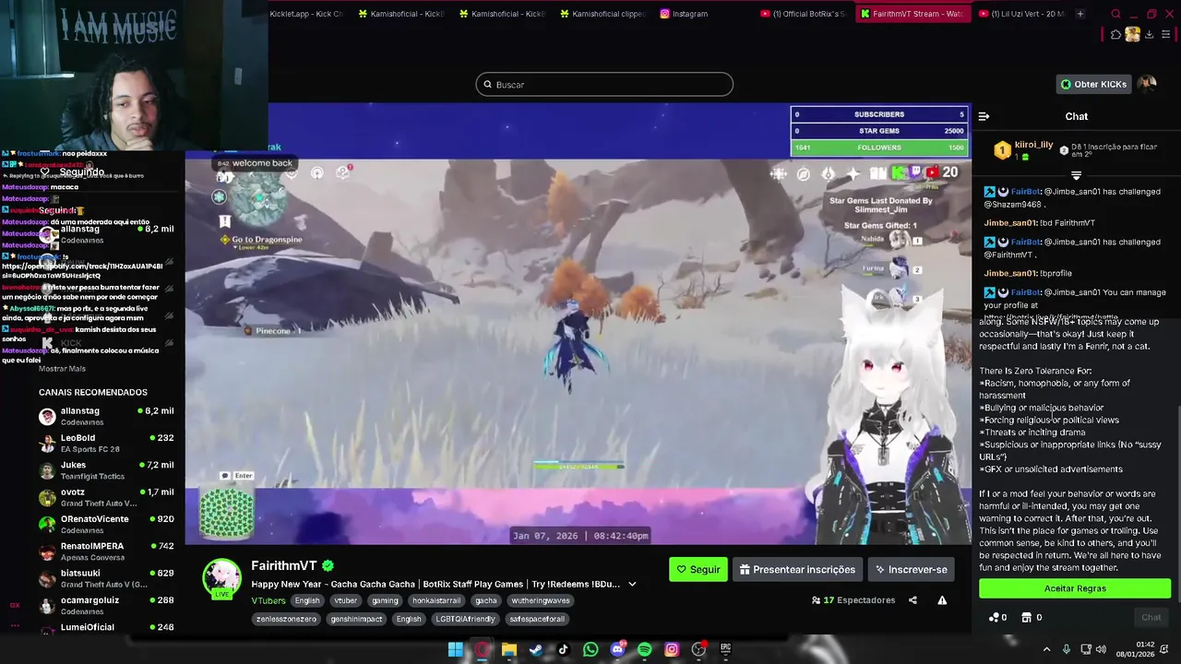Switch to Lil Uzi Vert YouTube tab

[x=1020, y=14]
